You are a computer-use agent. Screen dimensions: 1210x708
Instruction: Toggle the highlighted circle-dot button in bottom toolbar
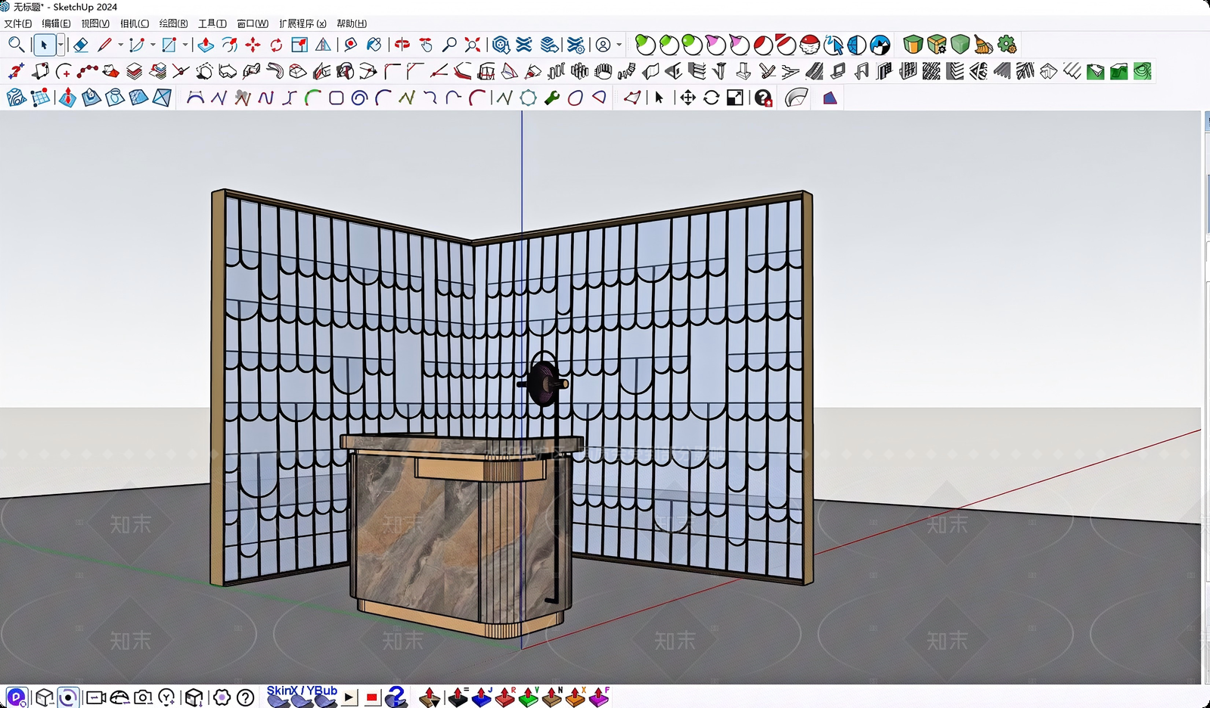point(68,697)
